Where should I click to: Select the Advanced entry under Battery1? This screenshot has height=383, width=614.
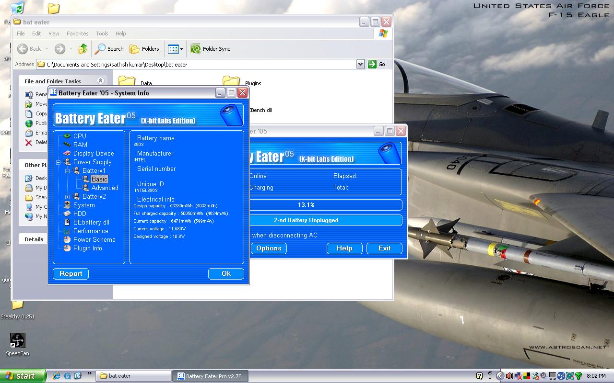point(105,188)
